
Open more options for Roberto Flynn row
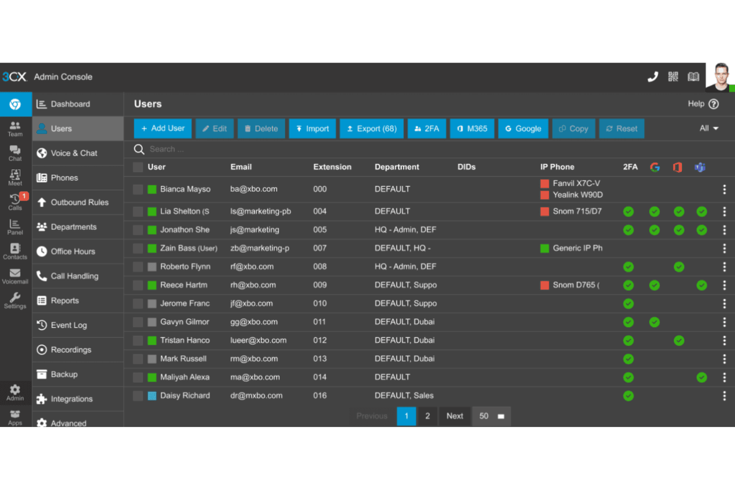click(724, 267)
